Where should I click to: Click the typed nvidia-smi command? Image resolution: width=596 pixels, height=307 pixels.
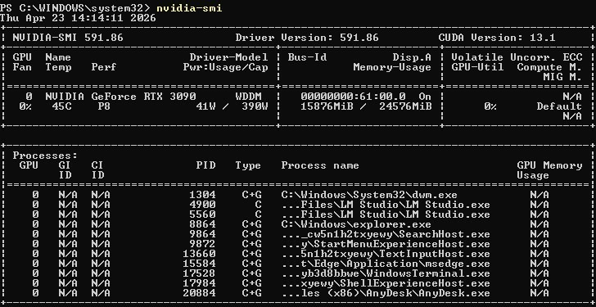tap(189, 7)
